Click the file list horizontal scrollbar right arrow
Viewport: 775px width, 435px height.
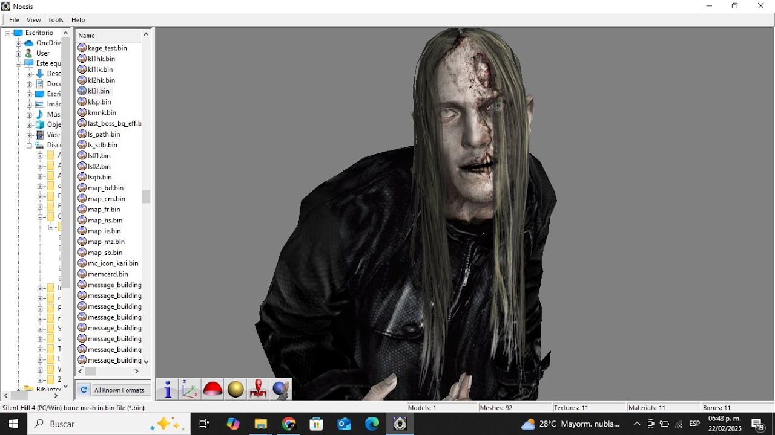tap(136, 372)
